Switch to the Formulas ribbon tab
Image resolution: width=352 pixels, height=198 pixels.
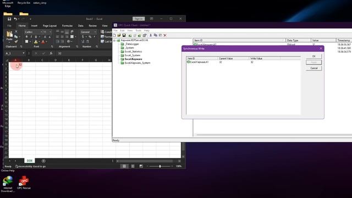(67, 26)
